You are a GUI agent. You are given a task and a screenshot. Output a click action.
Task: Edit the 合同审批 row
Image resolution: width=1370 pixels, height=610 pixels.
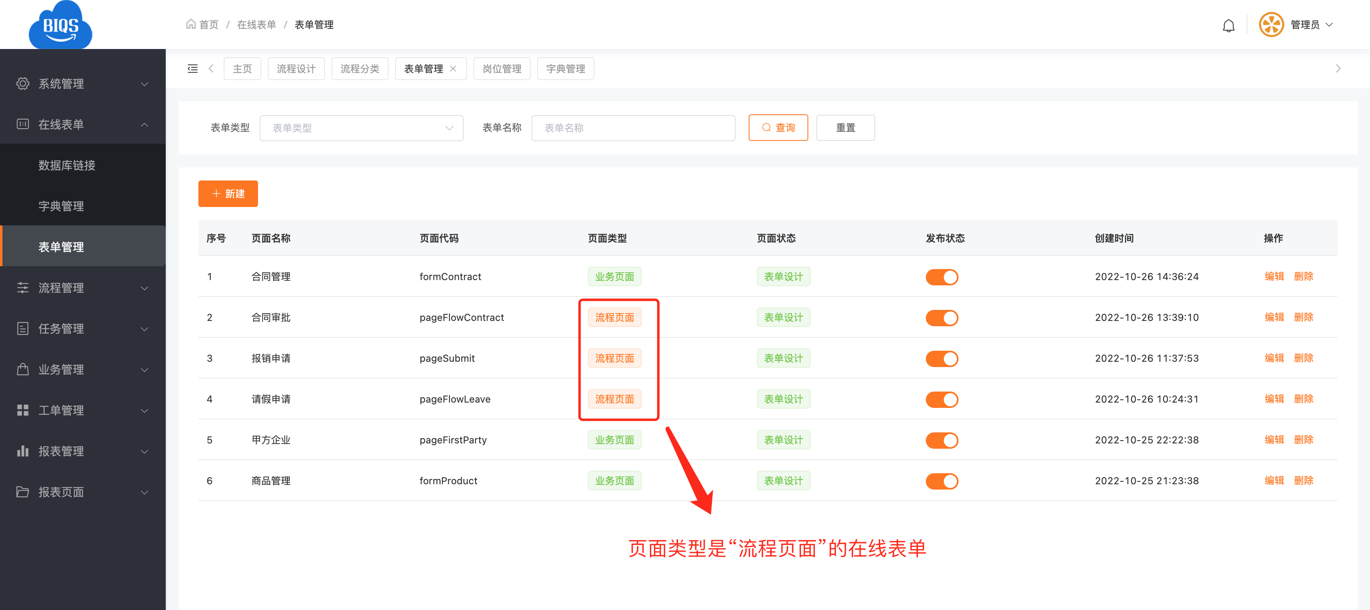pos(1274,317)
